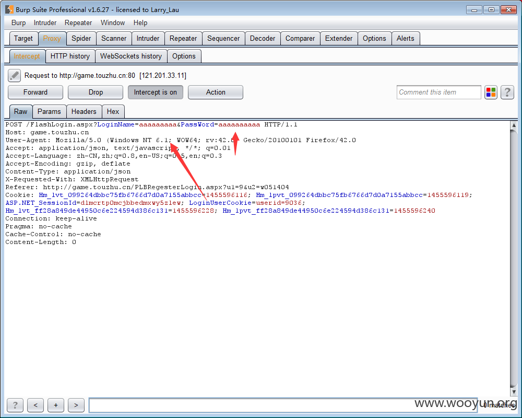Switch to the Target tab
Screen dimensions: 522x418
pos(23,39)
